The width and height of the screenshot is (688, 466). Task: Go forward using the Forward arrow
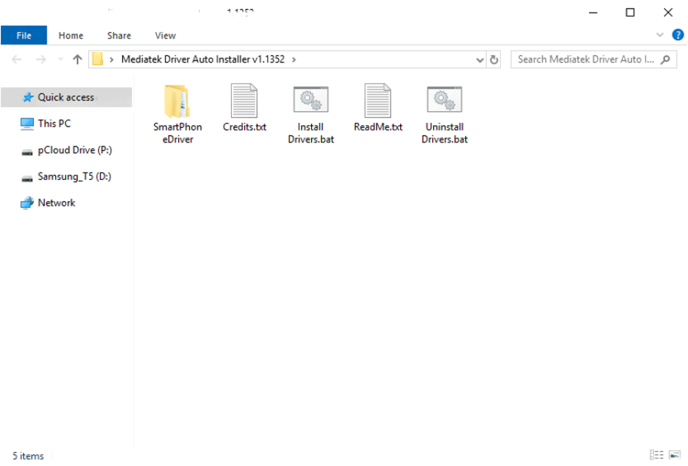tap(40, 59)
